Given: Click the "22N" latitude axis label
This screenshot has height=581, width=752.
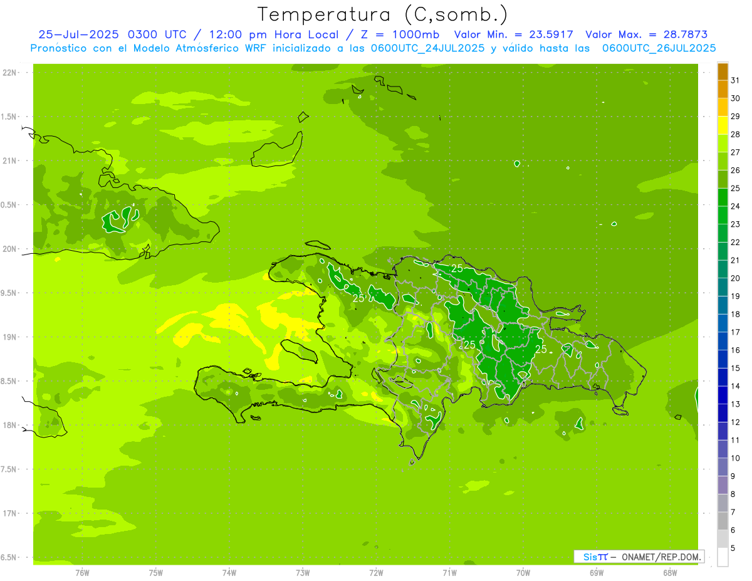Looking at the screenshot, I should click(10, 73).
